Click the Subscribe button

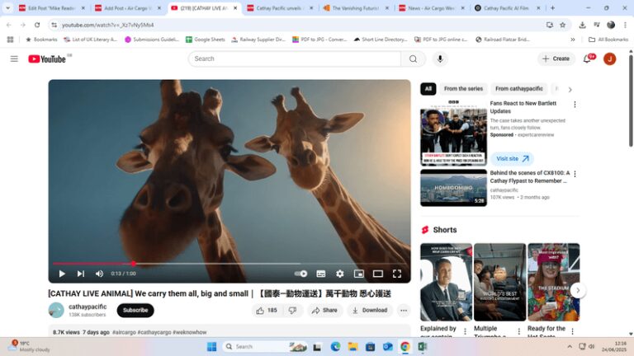click(x=135, y=311)
